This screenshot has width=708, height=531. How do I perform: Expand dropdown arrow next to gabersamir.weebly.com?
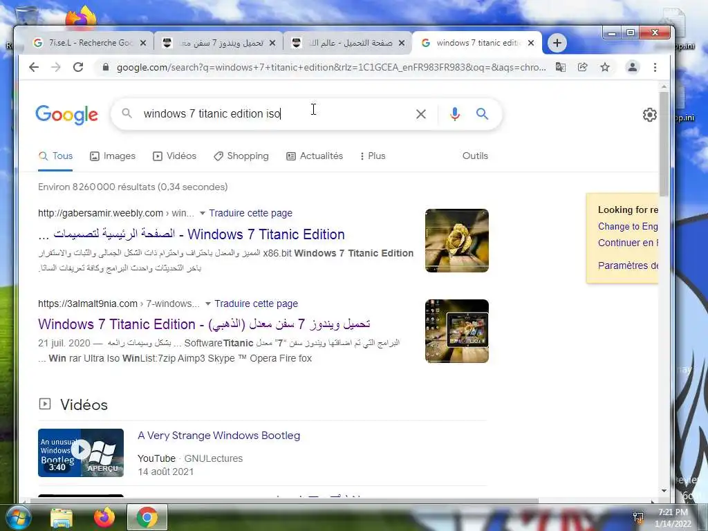click(203, 213)
